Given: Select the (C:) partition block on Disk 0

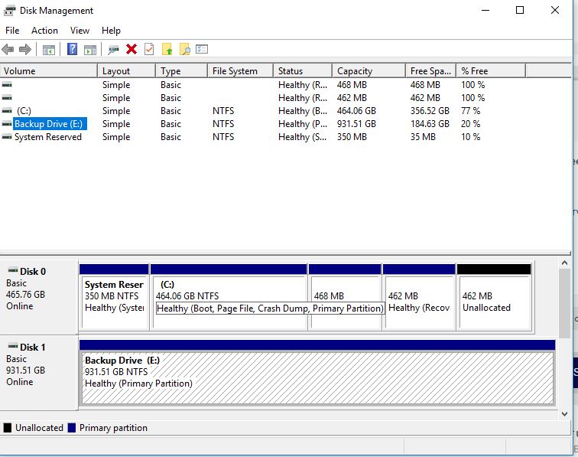Looking at the screenshot, I should [229, 297].
